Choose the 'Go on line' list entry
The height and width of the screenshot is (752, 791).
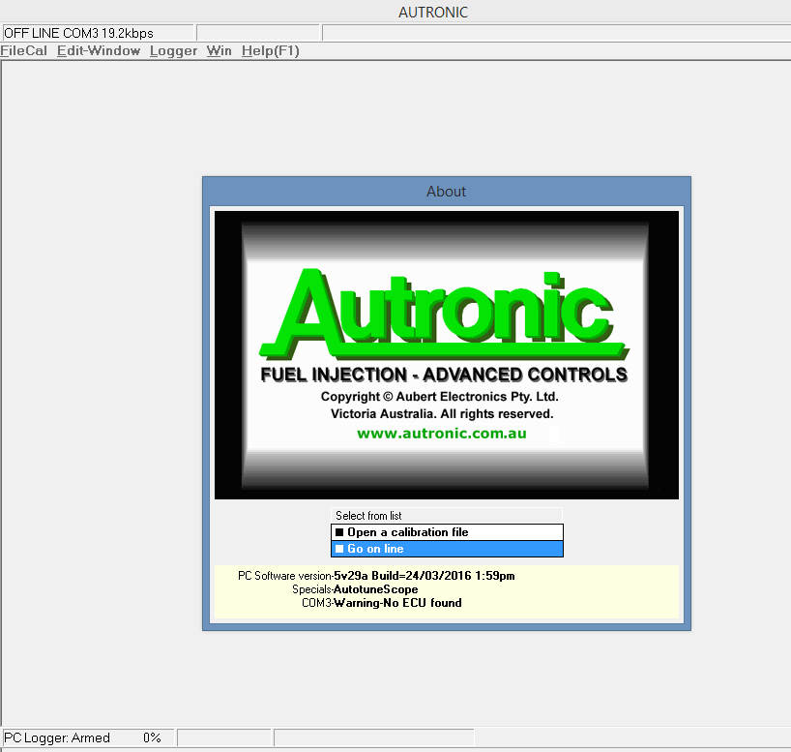pyautogui.click(x=375, y=549)
